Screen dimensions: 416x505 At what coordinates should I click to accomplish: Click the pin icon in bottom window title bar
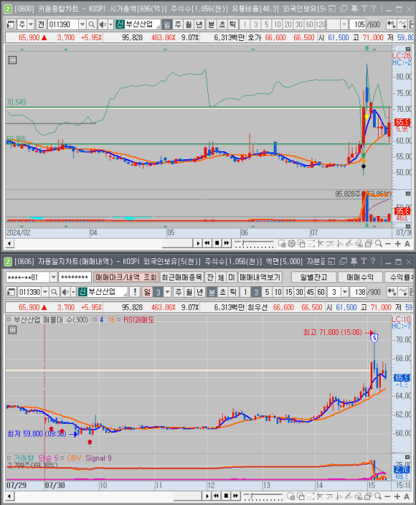354,261
